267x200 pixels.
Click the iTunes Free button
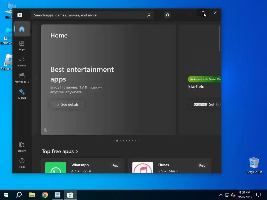pyautogui.click(x=202, y=165)
